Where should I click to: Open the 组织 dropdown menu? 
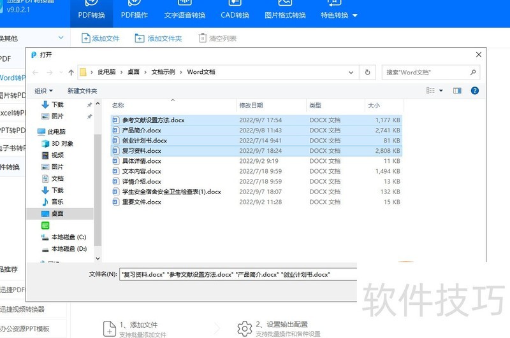[x=43, y=91]
